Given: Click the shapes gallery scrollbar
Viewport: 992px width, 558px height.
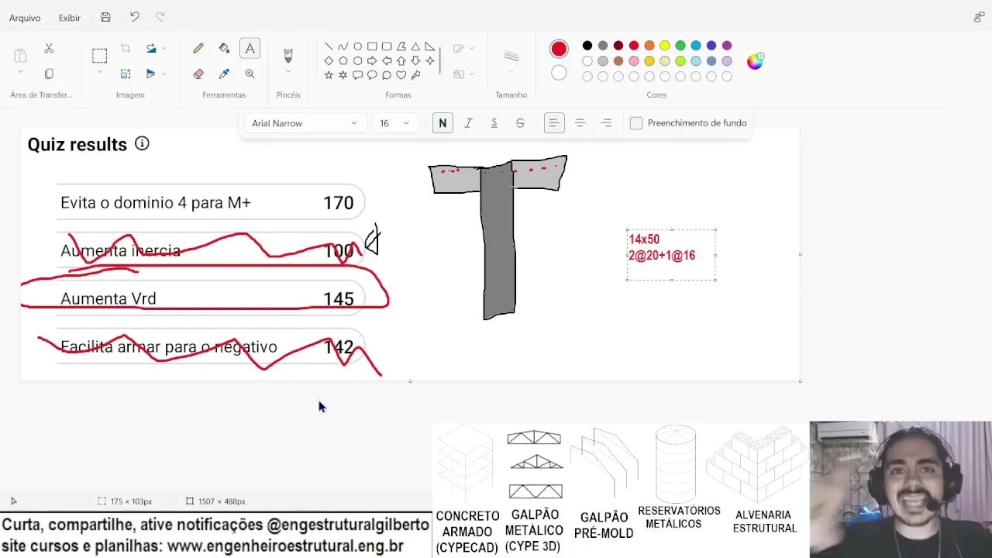Looking at the screenshot, I should pyautogui.click(x=440, y=60).
